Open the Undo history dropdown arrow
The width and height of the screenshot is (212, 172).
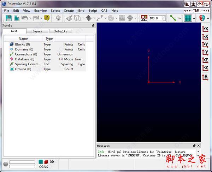pyautogui.click(x=30, y=18)
